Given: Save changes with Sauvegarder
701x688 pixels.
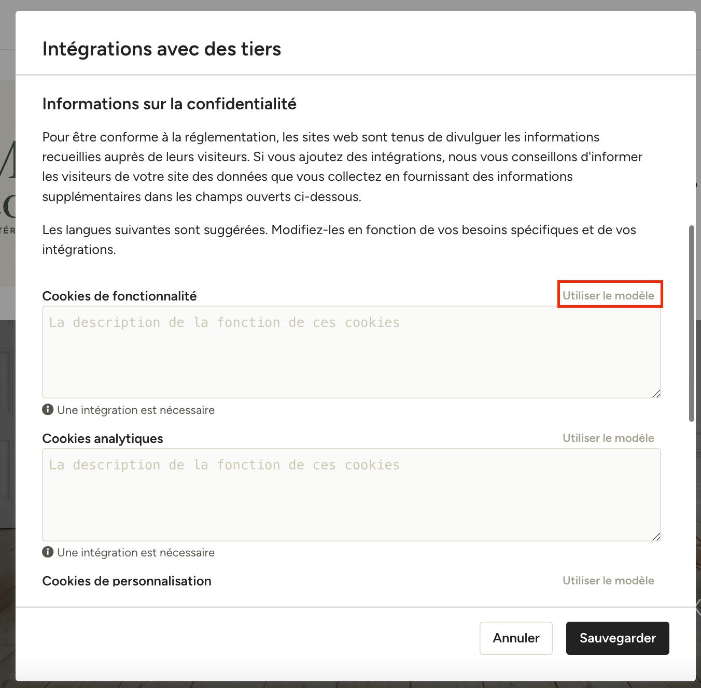Looking at the screenshot, I should click(x=618, y=638).
